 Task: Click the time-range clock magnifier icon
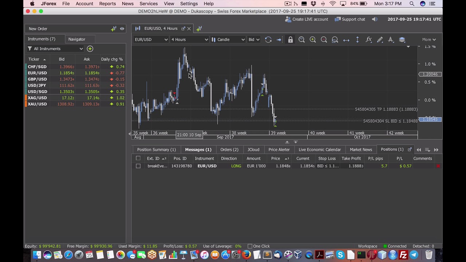pos(301,40)
